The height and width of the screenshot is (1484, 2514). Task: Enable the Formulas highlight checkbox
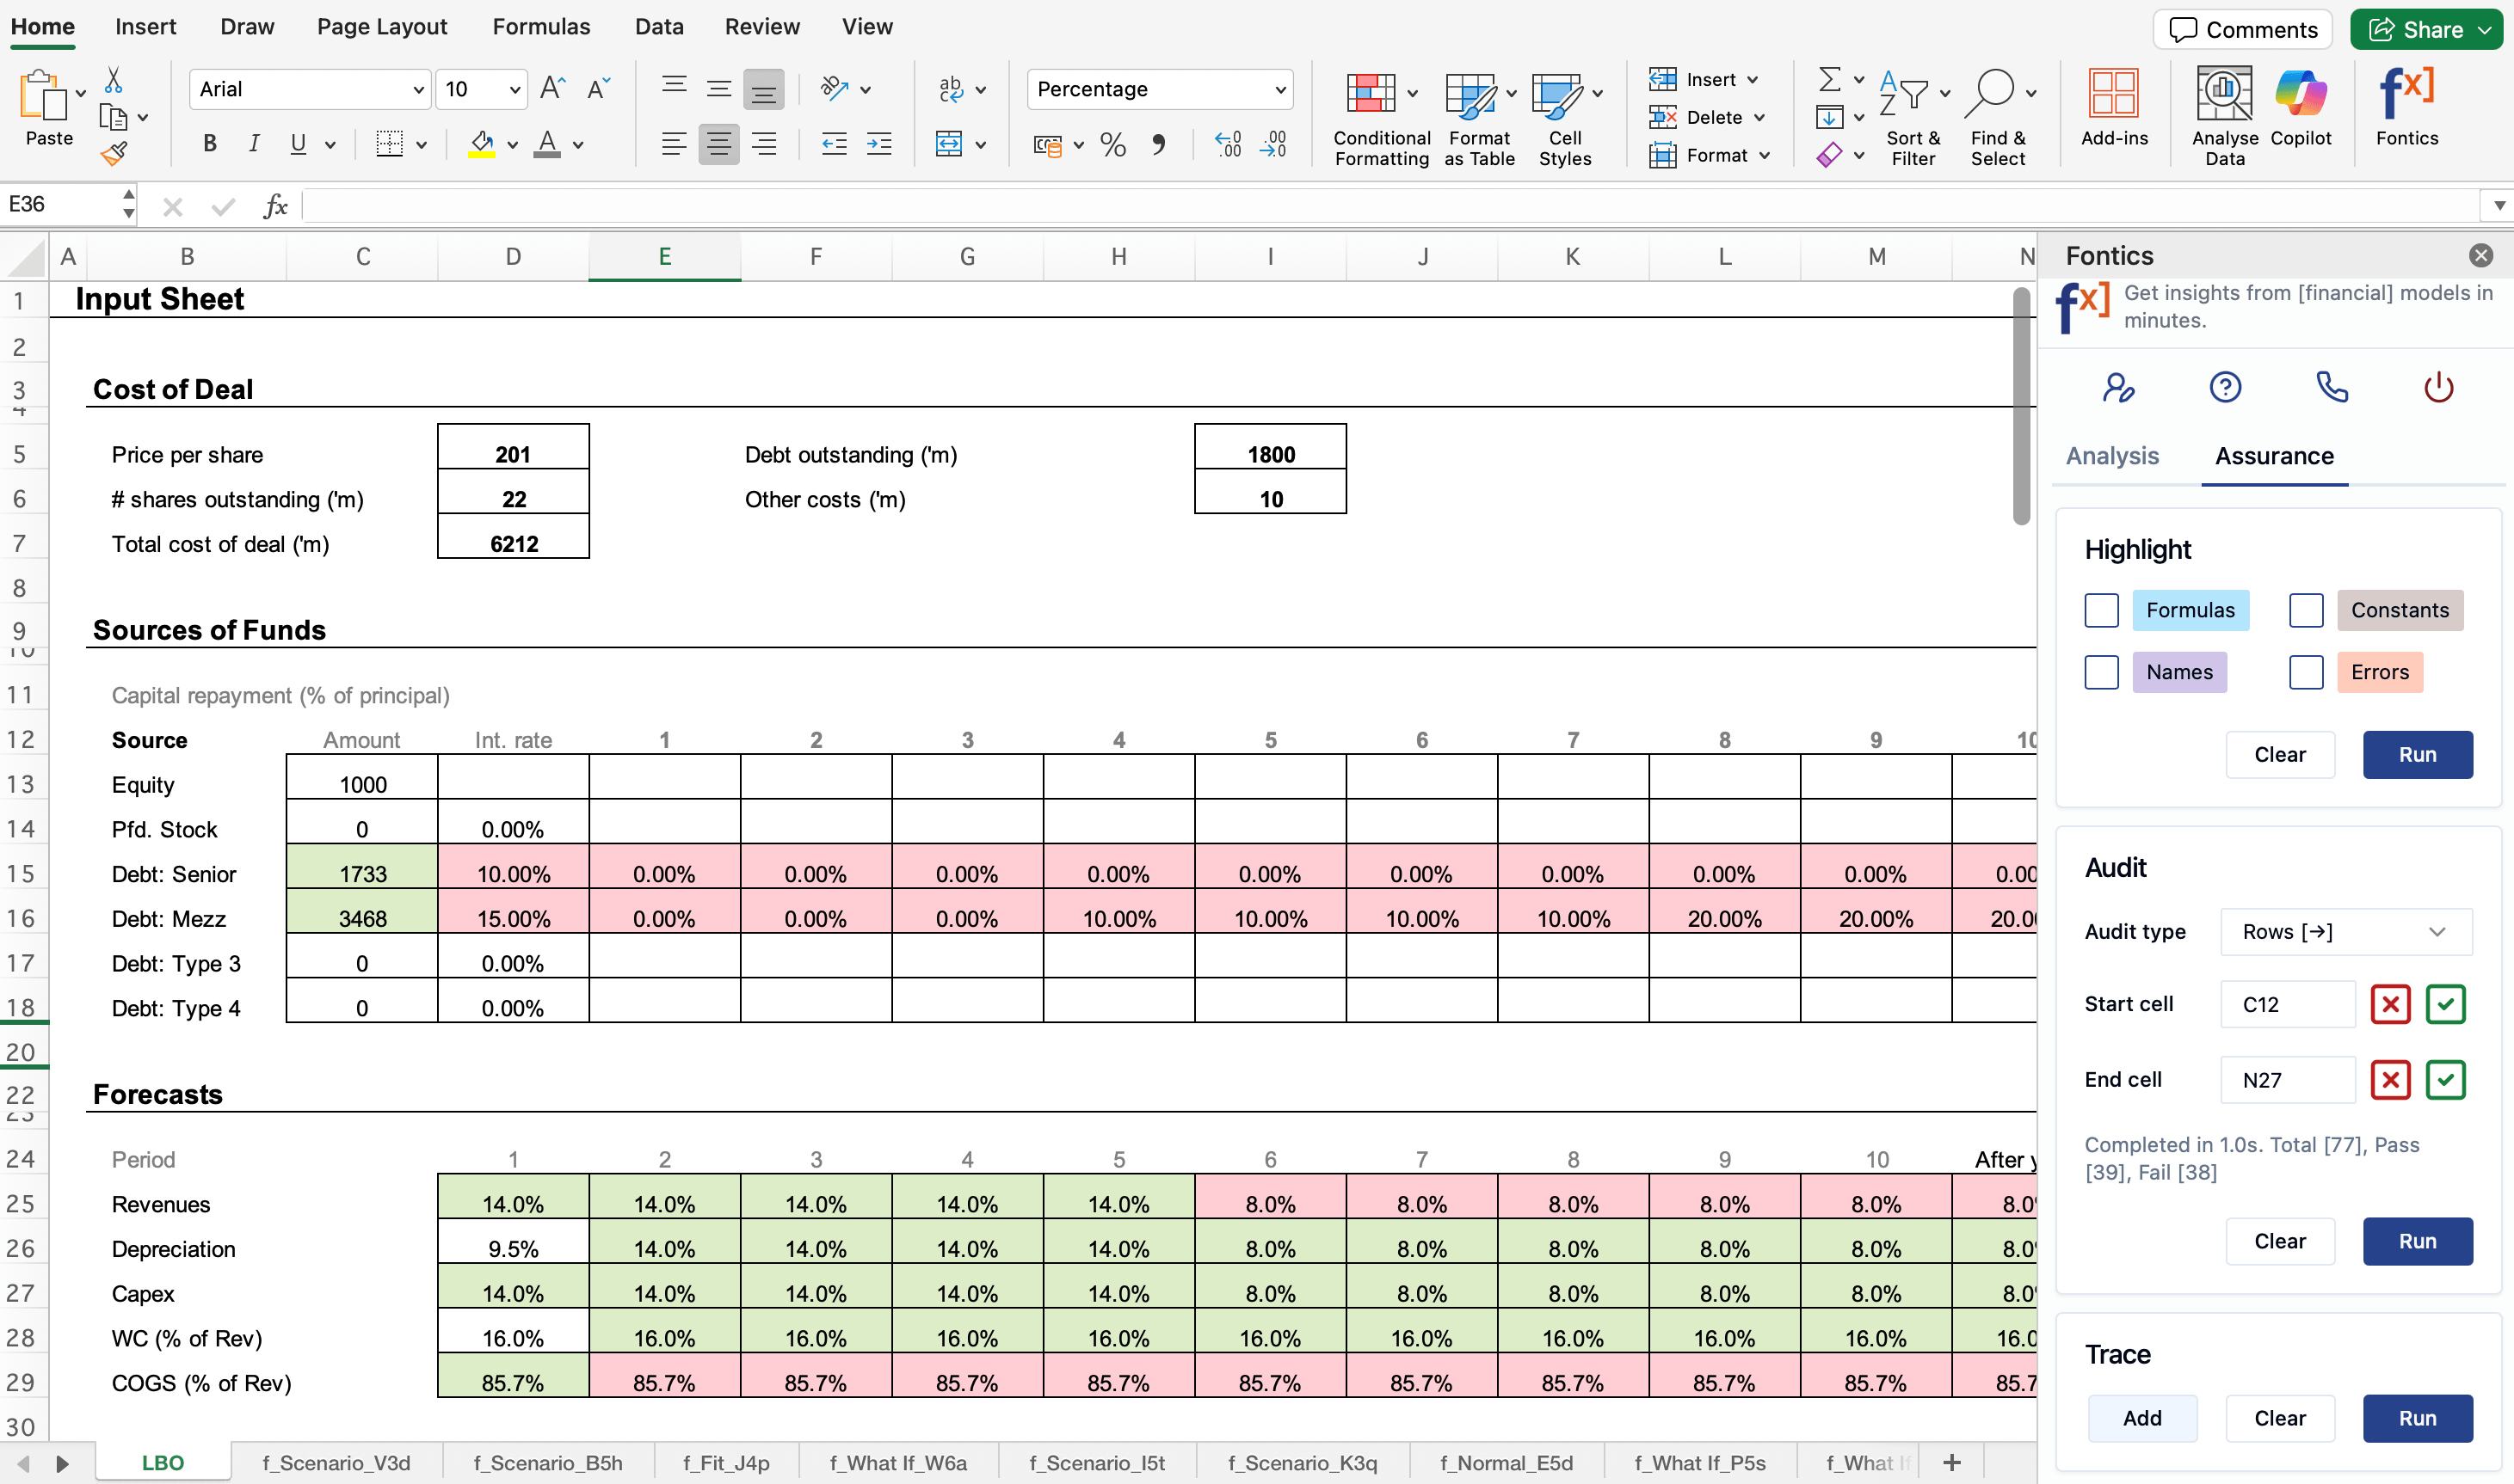pos(2101,610)
